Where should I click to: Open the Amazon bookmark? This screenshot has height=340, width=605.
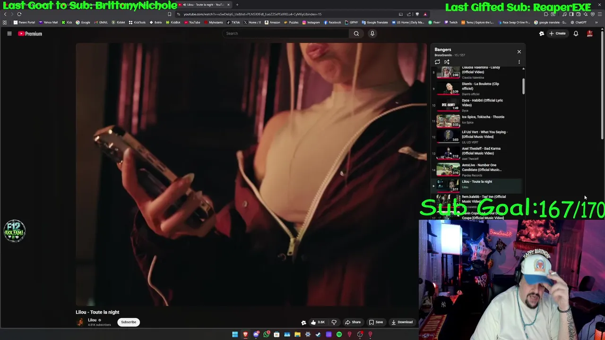tap(273, 22)
